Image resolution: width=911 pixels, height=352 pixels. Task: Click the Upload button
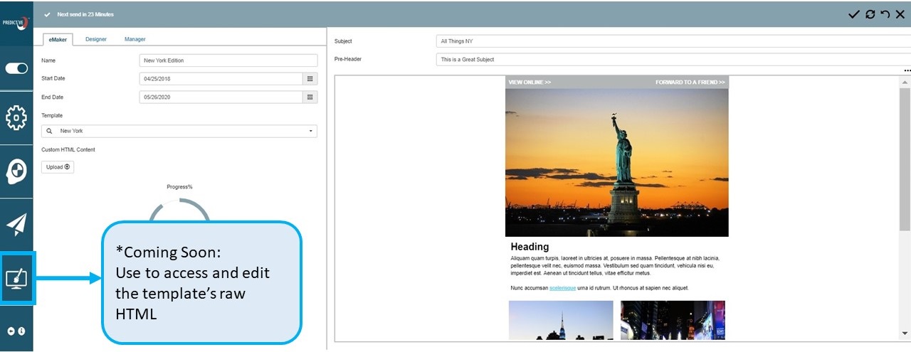[58, 167]
